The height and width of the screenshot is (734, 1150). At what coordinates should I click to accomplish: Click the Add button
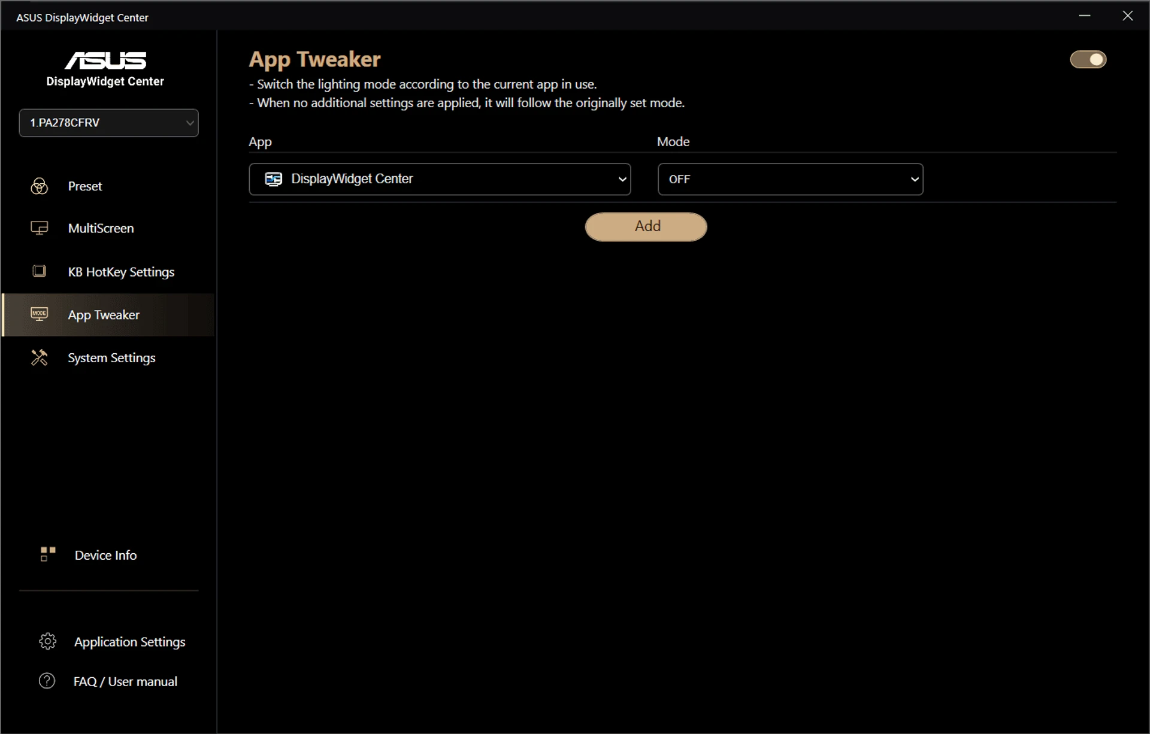[646, 227]
